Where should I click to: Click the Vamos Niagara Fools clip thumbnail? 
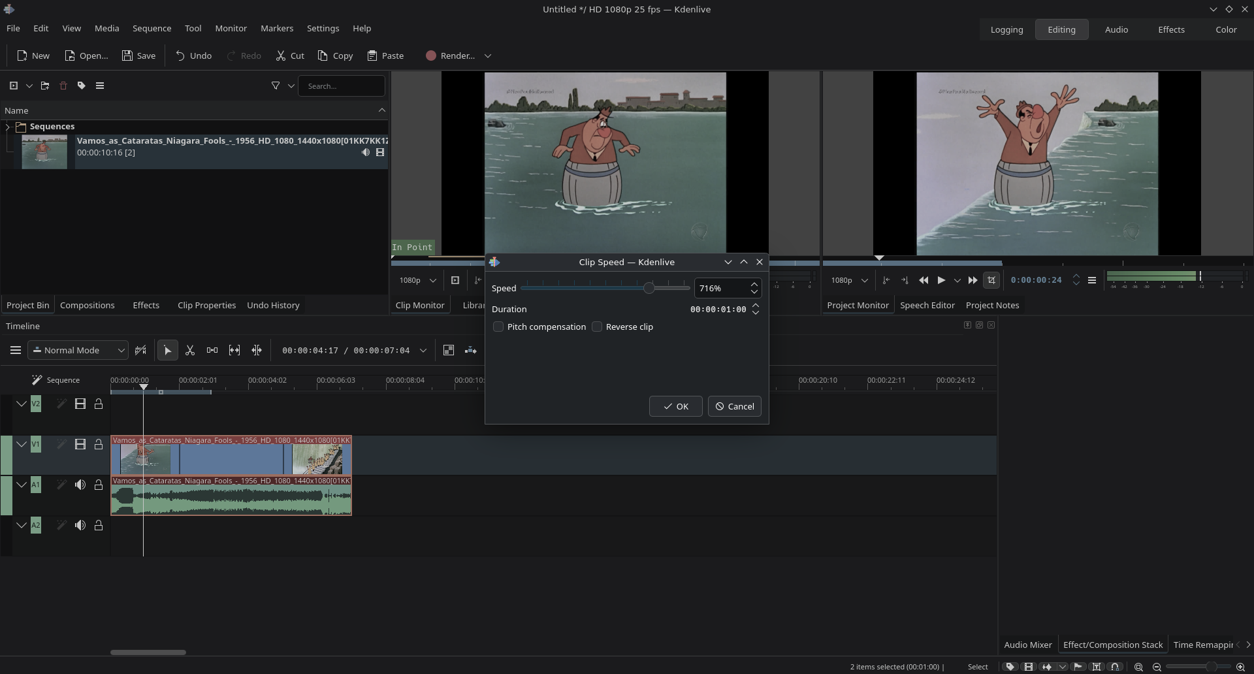click(x=43, y=152)
